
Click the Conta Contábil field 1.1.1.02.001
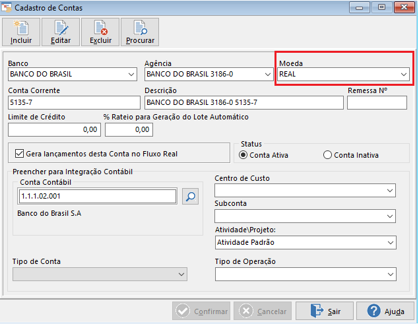(x=98, y=196)
